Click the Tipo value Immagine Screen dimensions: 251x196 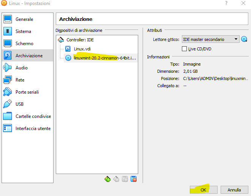[192, 64]
